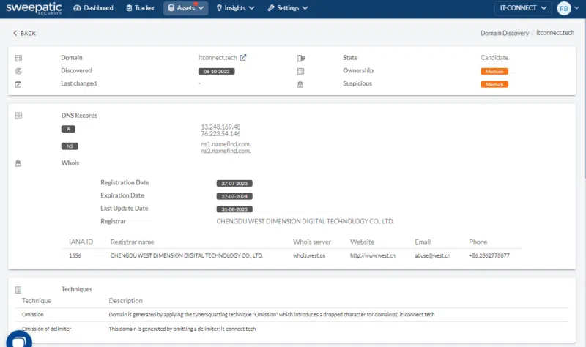The height and width of the screenshot is (347, 586).
Task: Click the State row icon
Action: [x=301, y=58]
